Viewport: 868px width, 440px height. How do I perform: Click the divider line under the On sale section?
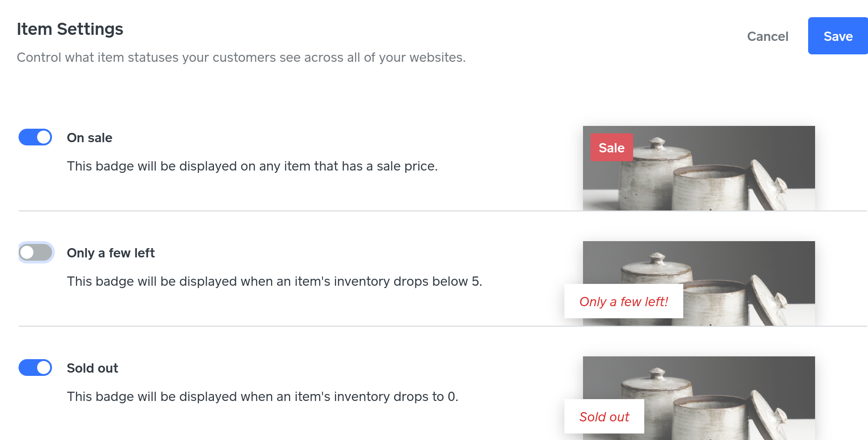pos(297,211)
